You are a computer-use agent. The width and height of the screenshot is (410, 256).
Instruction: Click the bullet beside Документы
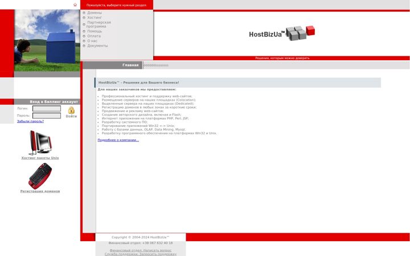pyautogui.click(x=84, y=46)
